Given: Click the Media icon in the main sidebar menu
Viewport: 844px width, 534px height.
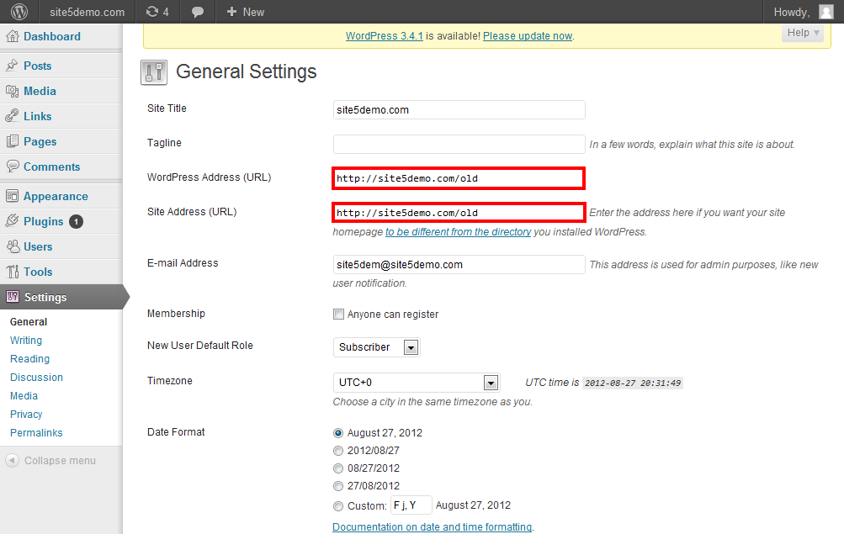Looking at the screenshot, I should [x=13, y=91].
